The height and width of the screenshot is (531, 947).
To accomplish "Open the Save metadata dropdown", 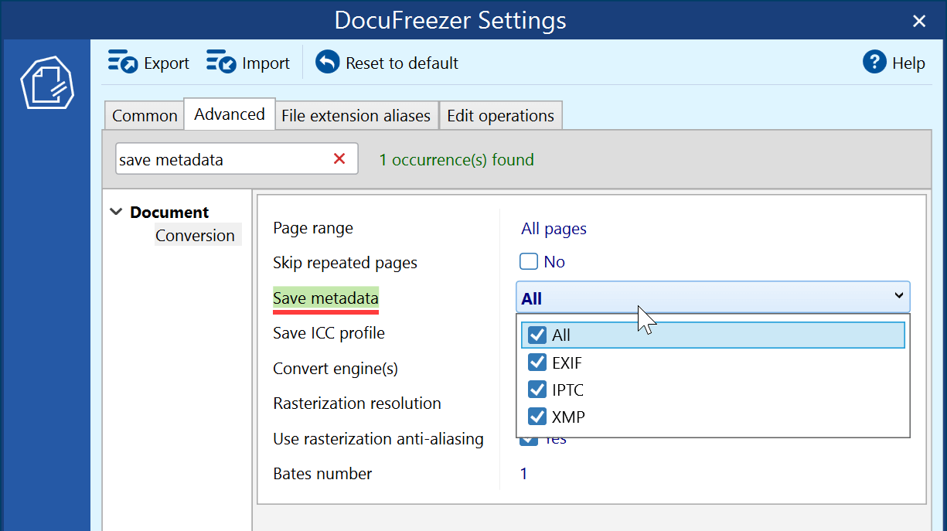I will pyautogui.click(x=898, y=296).
